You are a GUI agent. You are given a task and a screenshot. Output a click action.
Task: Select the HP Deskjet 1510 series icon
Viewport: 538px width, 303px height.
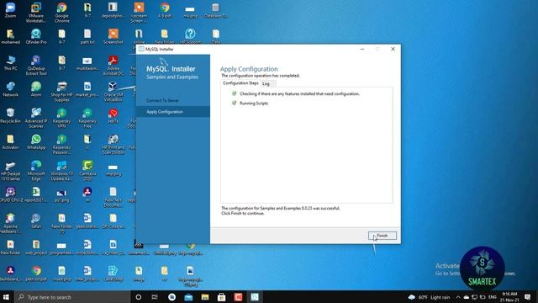[10, 171]
